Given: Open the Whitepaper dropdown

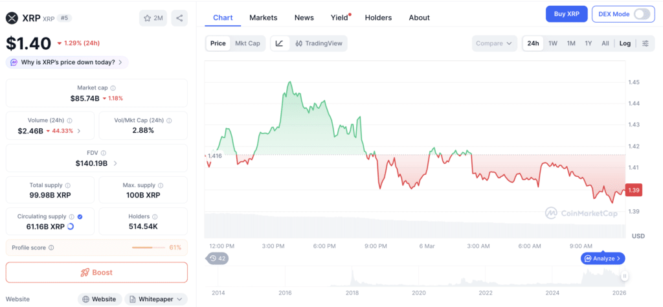Looking at the screenshot, I should coord(156,299).
